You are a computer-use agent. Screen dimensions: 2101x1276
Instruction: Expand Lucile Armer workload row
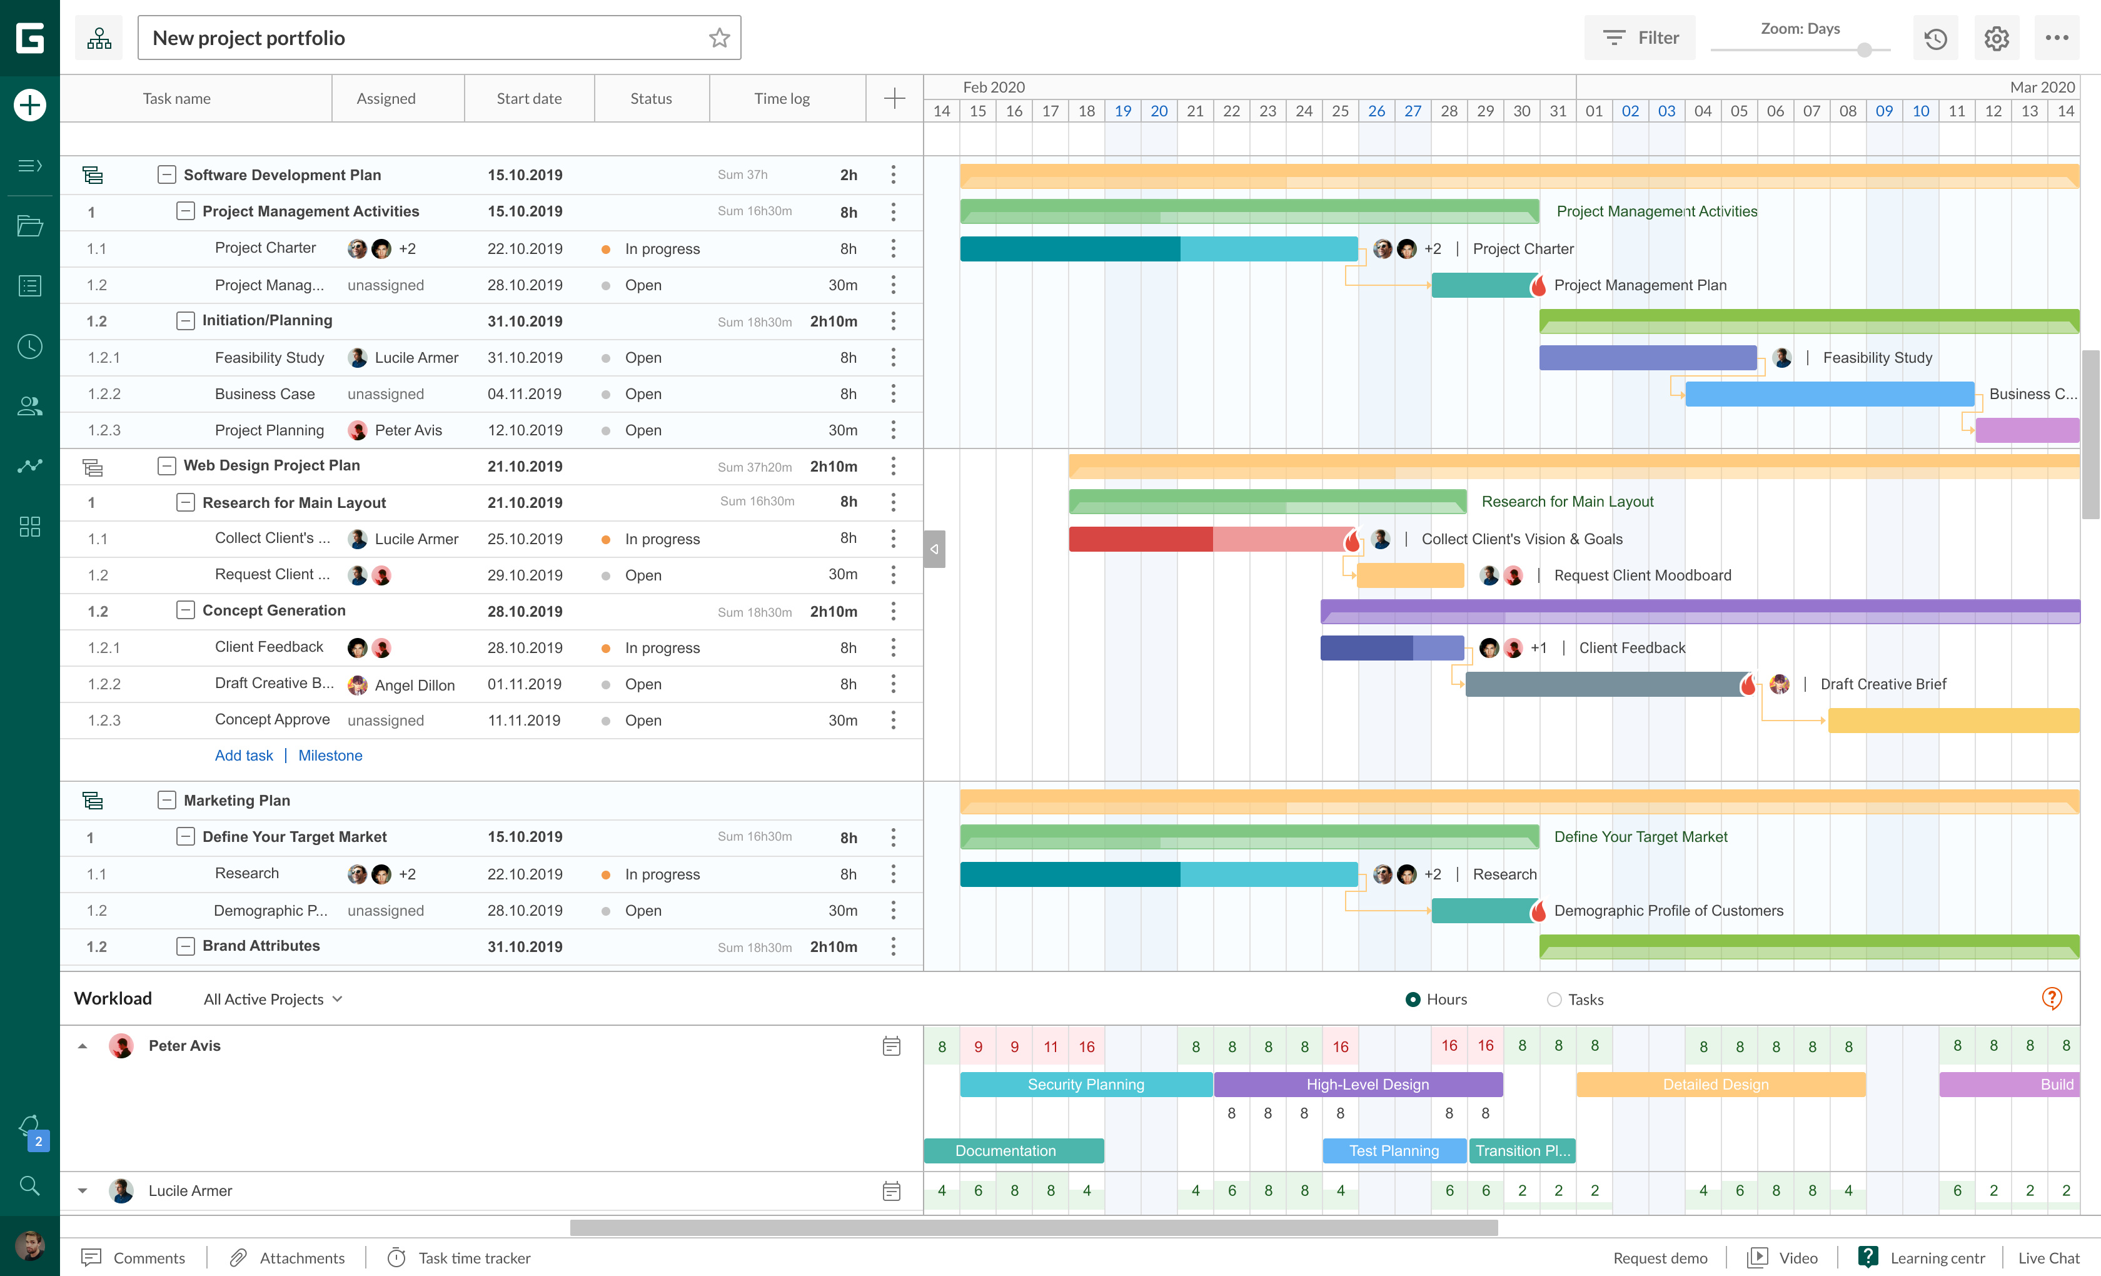tap(83, 1191)
